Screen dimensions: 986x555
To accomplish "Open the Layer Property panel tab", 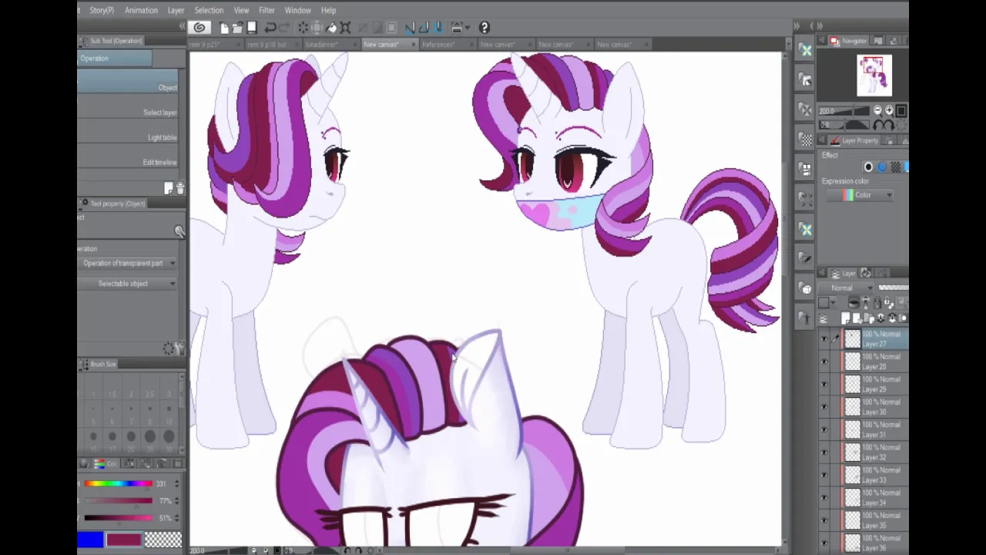I will [x=854, y=140].
